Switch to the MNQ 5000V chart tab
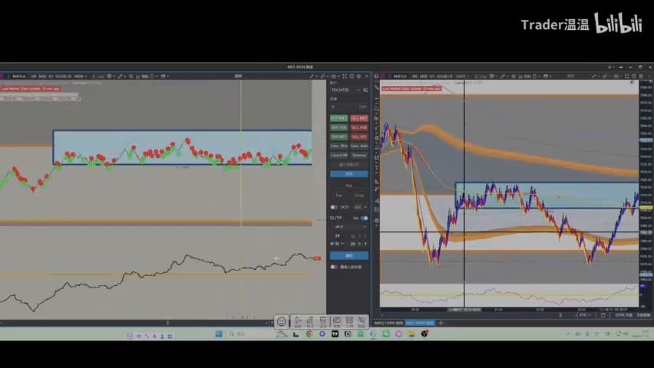 coord(388,323)
